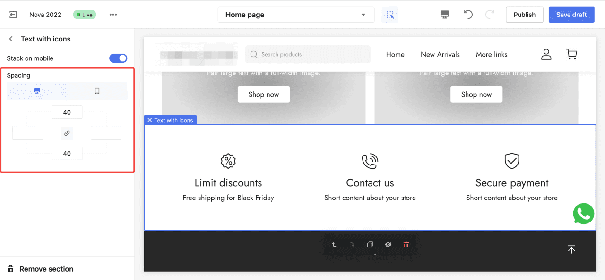The image size is (605, 280).
Task: Select desktop spacing tab
Action: (x=37, y=91)
